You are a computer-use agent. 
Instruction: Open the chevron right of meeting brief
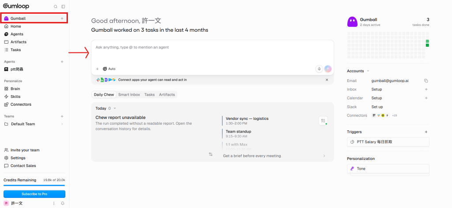click(x=324, y=156)
